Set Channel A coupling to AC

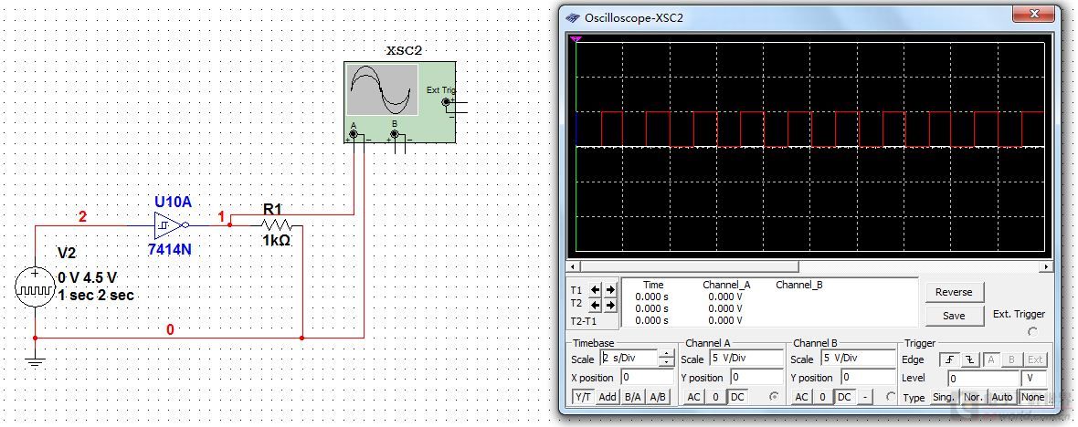tap(693, 397)
